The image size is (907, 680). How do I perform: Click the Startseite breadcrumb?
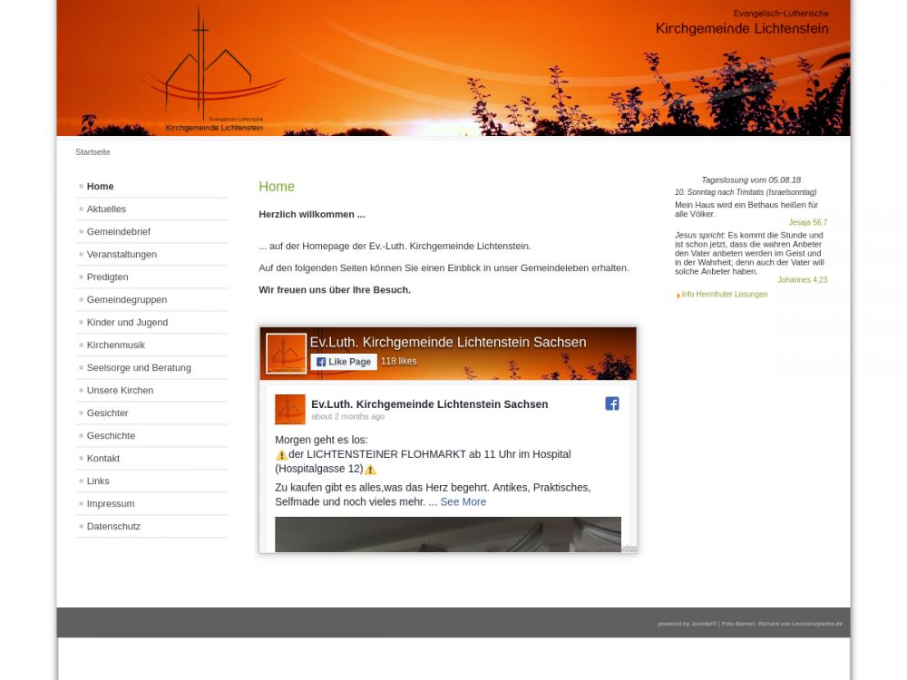click(93, 152)
